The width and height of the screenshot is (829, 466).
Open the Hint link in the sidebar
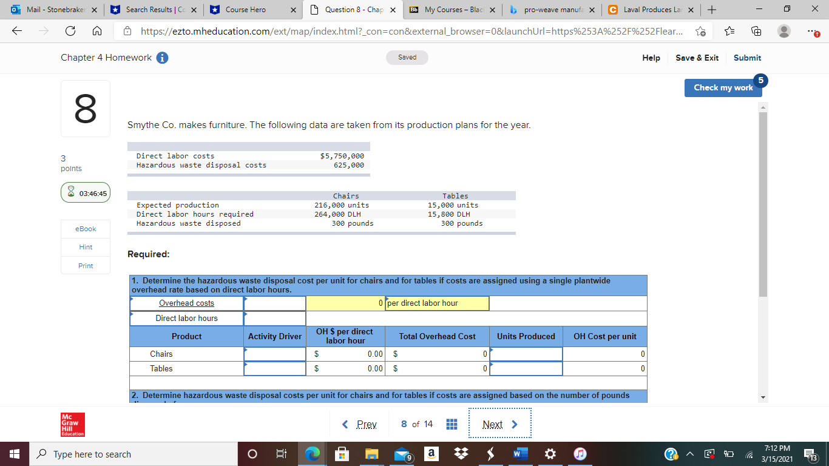(x=85, y=247)
